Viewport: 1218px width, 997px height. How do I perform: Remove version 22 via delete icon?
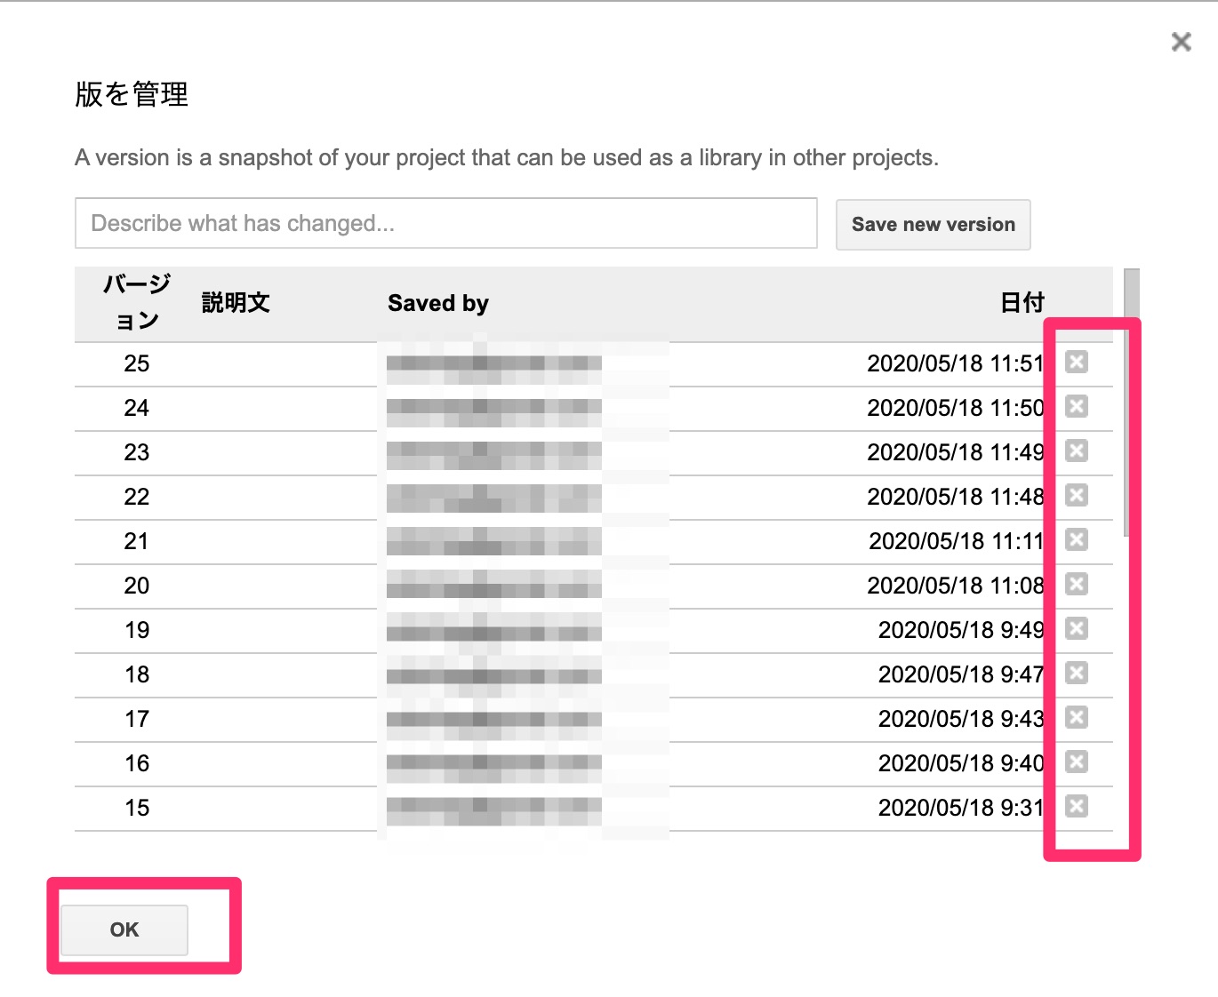coord(1076,495)
